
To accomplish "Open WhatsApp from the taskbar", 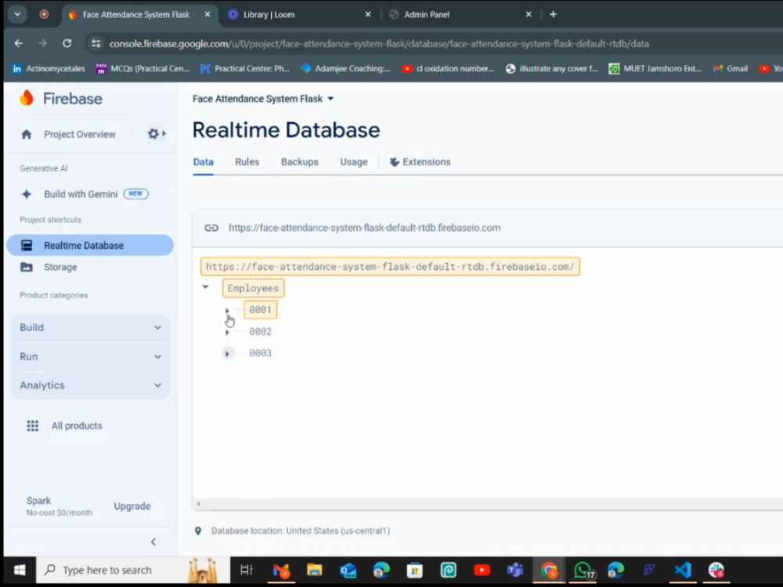I will click(x=583, y=570).
